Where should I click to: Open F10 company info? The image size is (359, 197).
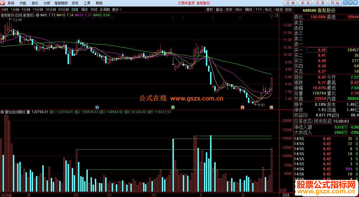pyautogui.click(x=258, y=9)
